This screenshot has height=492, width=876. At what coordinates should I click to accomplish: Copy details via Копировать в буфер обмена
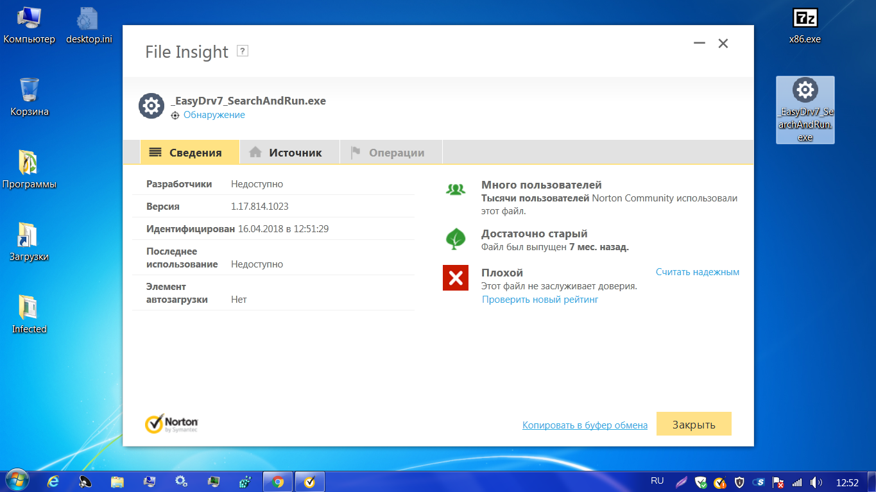coord(585,425)
